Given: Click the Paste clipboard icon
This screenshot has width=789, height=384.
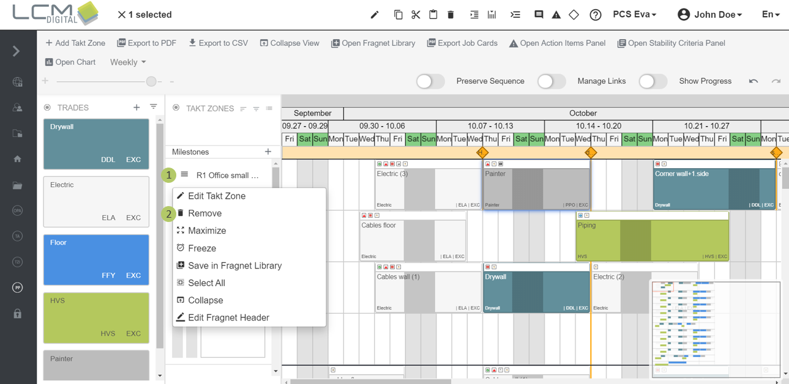Looking at the screenshot, I should 433,14.
